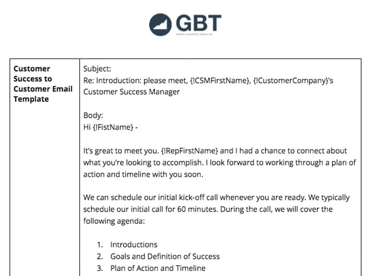Click agenda item Goals and Definition of Success
Screen dimensions: 371x276
click(165, 256)
